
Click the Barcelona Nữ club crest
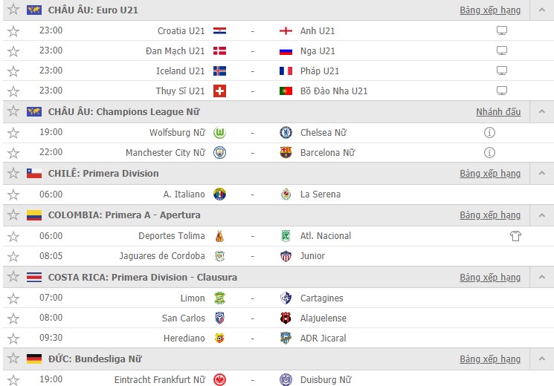[286, 152]
